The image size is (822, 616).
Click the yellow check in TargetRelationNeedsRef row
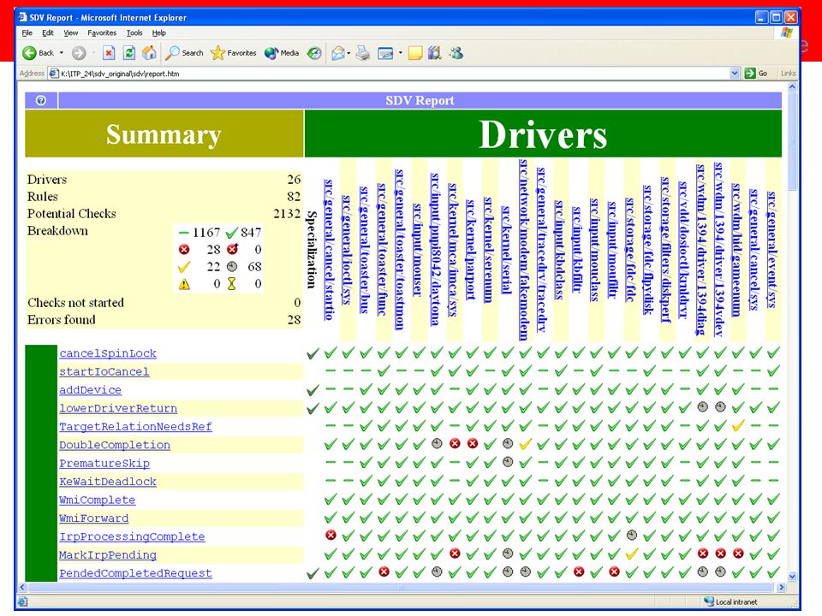[x=738, y=426]
